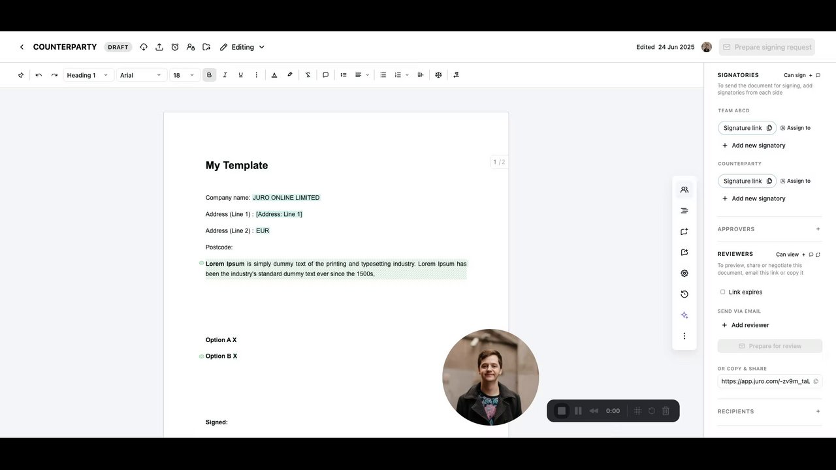Open the Can sign permission dropdown
The height and width of the screenshot is (470, 836).
[x=798, y=75]
